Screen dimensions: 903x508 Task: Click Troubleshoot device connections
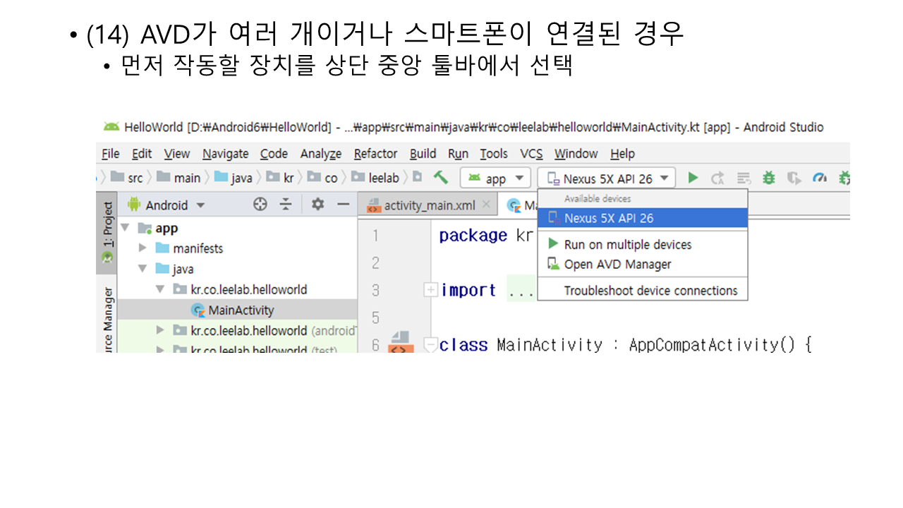tap(650, 291)
